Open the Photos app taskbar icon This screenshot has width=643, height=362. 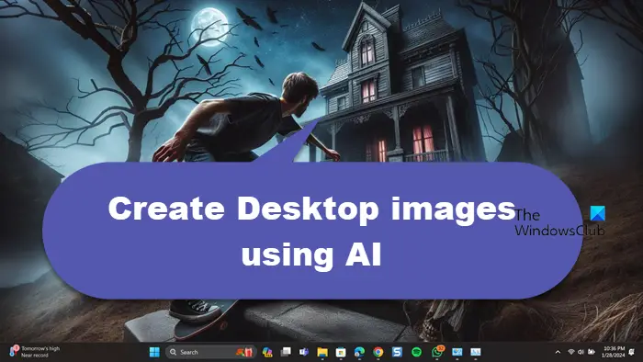pos(457,352)
